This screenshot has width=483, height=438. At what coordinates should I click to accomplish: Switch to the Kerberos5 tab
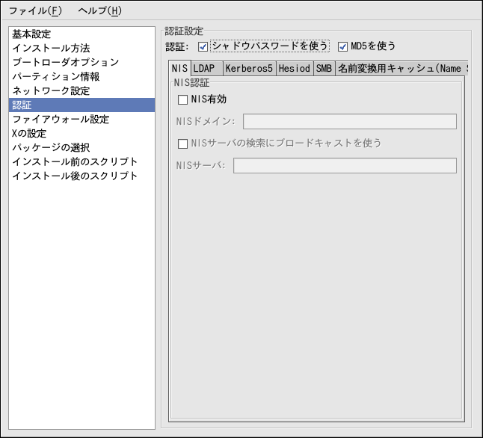(x=249, y=69)
